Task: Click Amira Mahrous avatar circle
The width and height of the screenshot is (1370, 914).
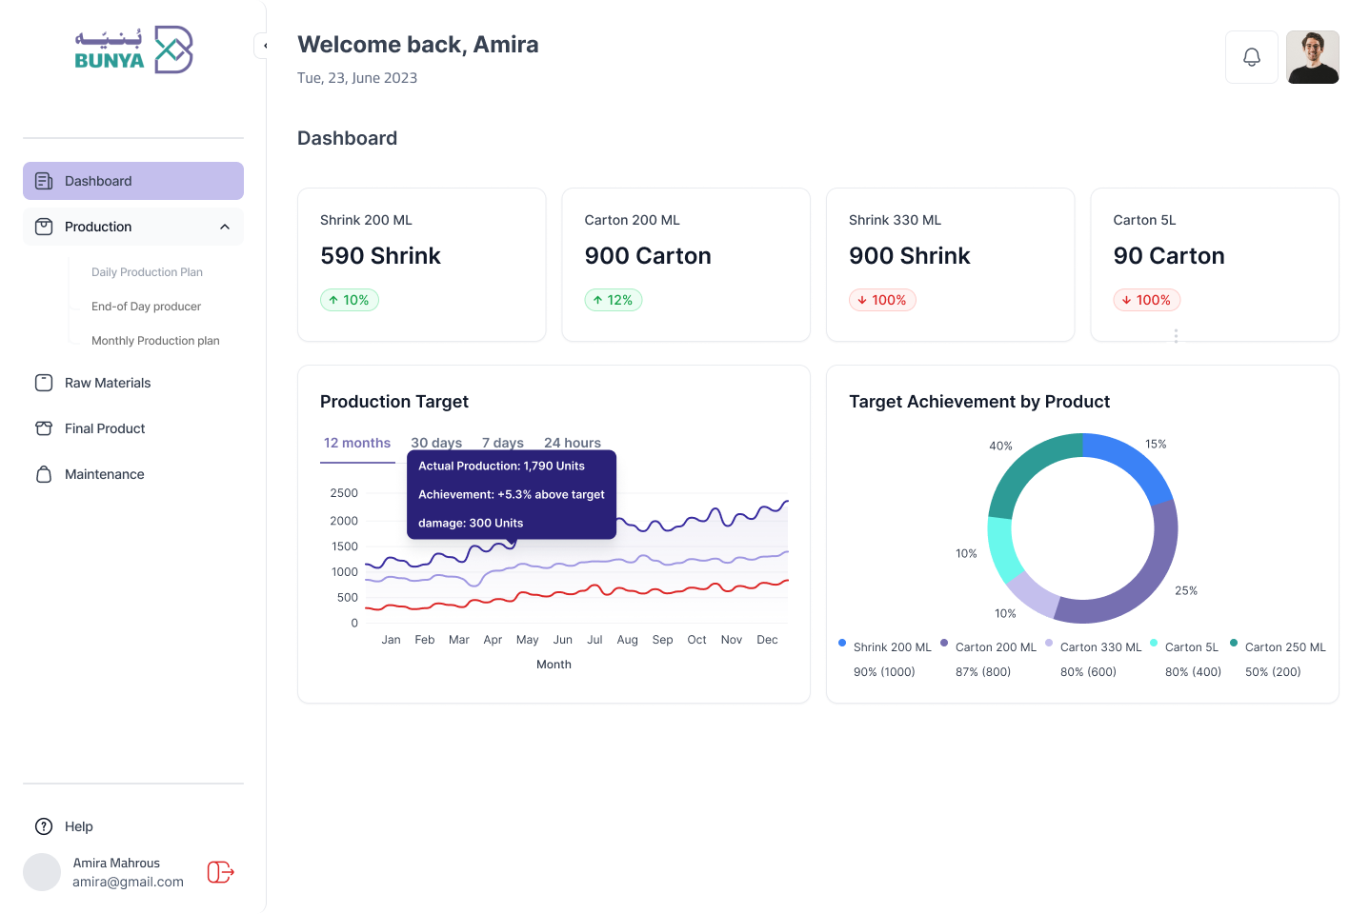Action: 42,872
